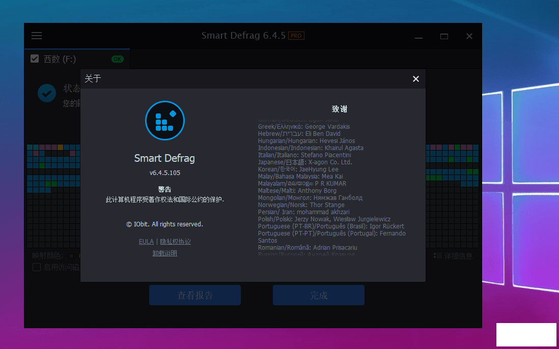Click the 完成 finish button

pos(319,295)
